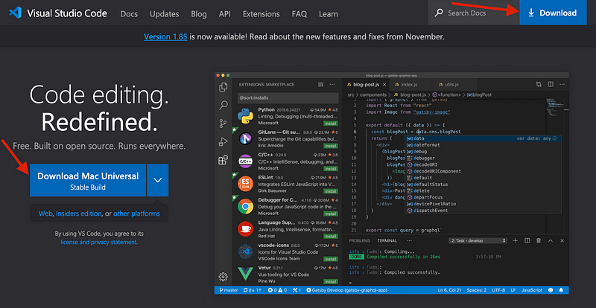Viewport: 596px width, 308px height.
Task: Click JavaScript language mode in status bar
Action: pyautogui.click(x=532, y=290)
